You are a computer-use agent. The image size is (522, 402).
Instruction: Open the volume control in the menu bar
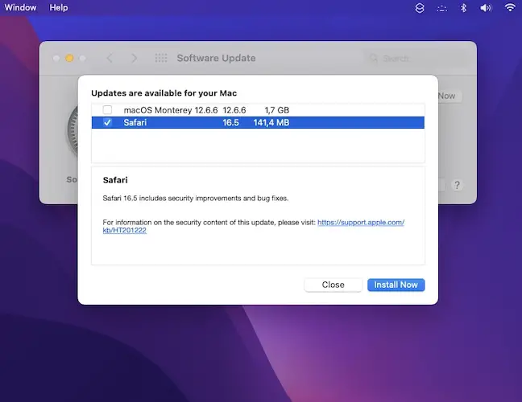[x=486, y=7]
